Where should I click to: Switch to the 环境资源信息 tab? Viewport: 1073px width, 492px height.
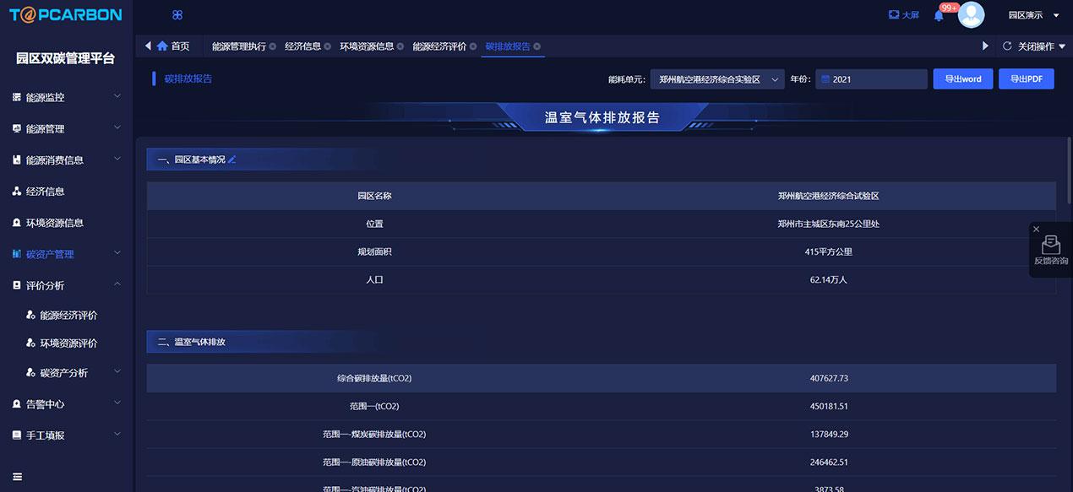(x=367, y=46)
